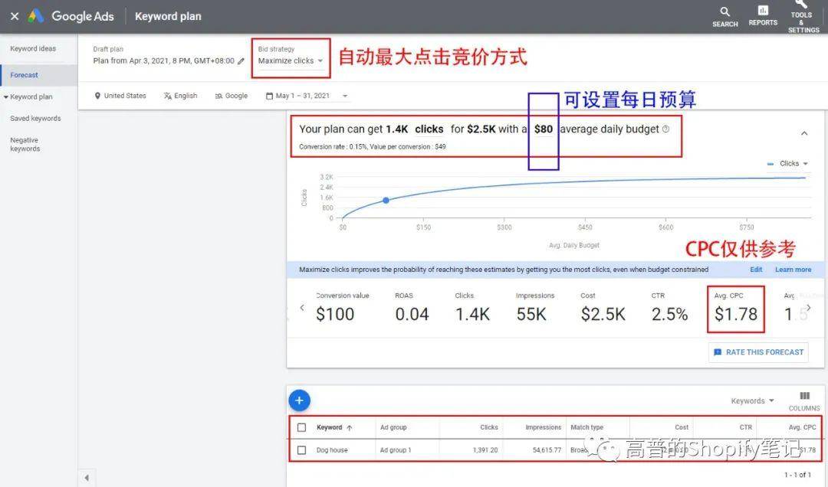The width and height of the screenshot is (828, 487).
Task: Open Tools & Settings wrench icon
Action: coord(802,15)
